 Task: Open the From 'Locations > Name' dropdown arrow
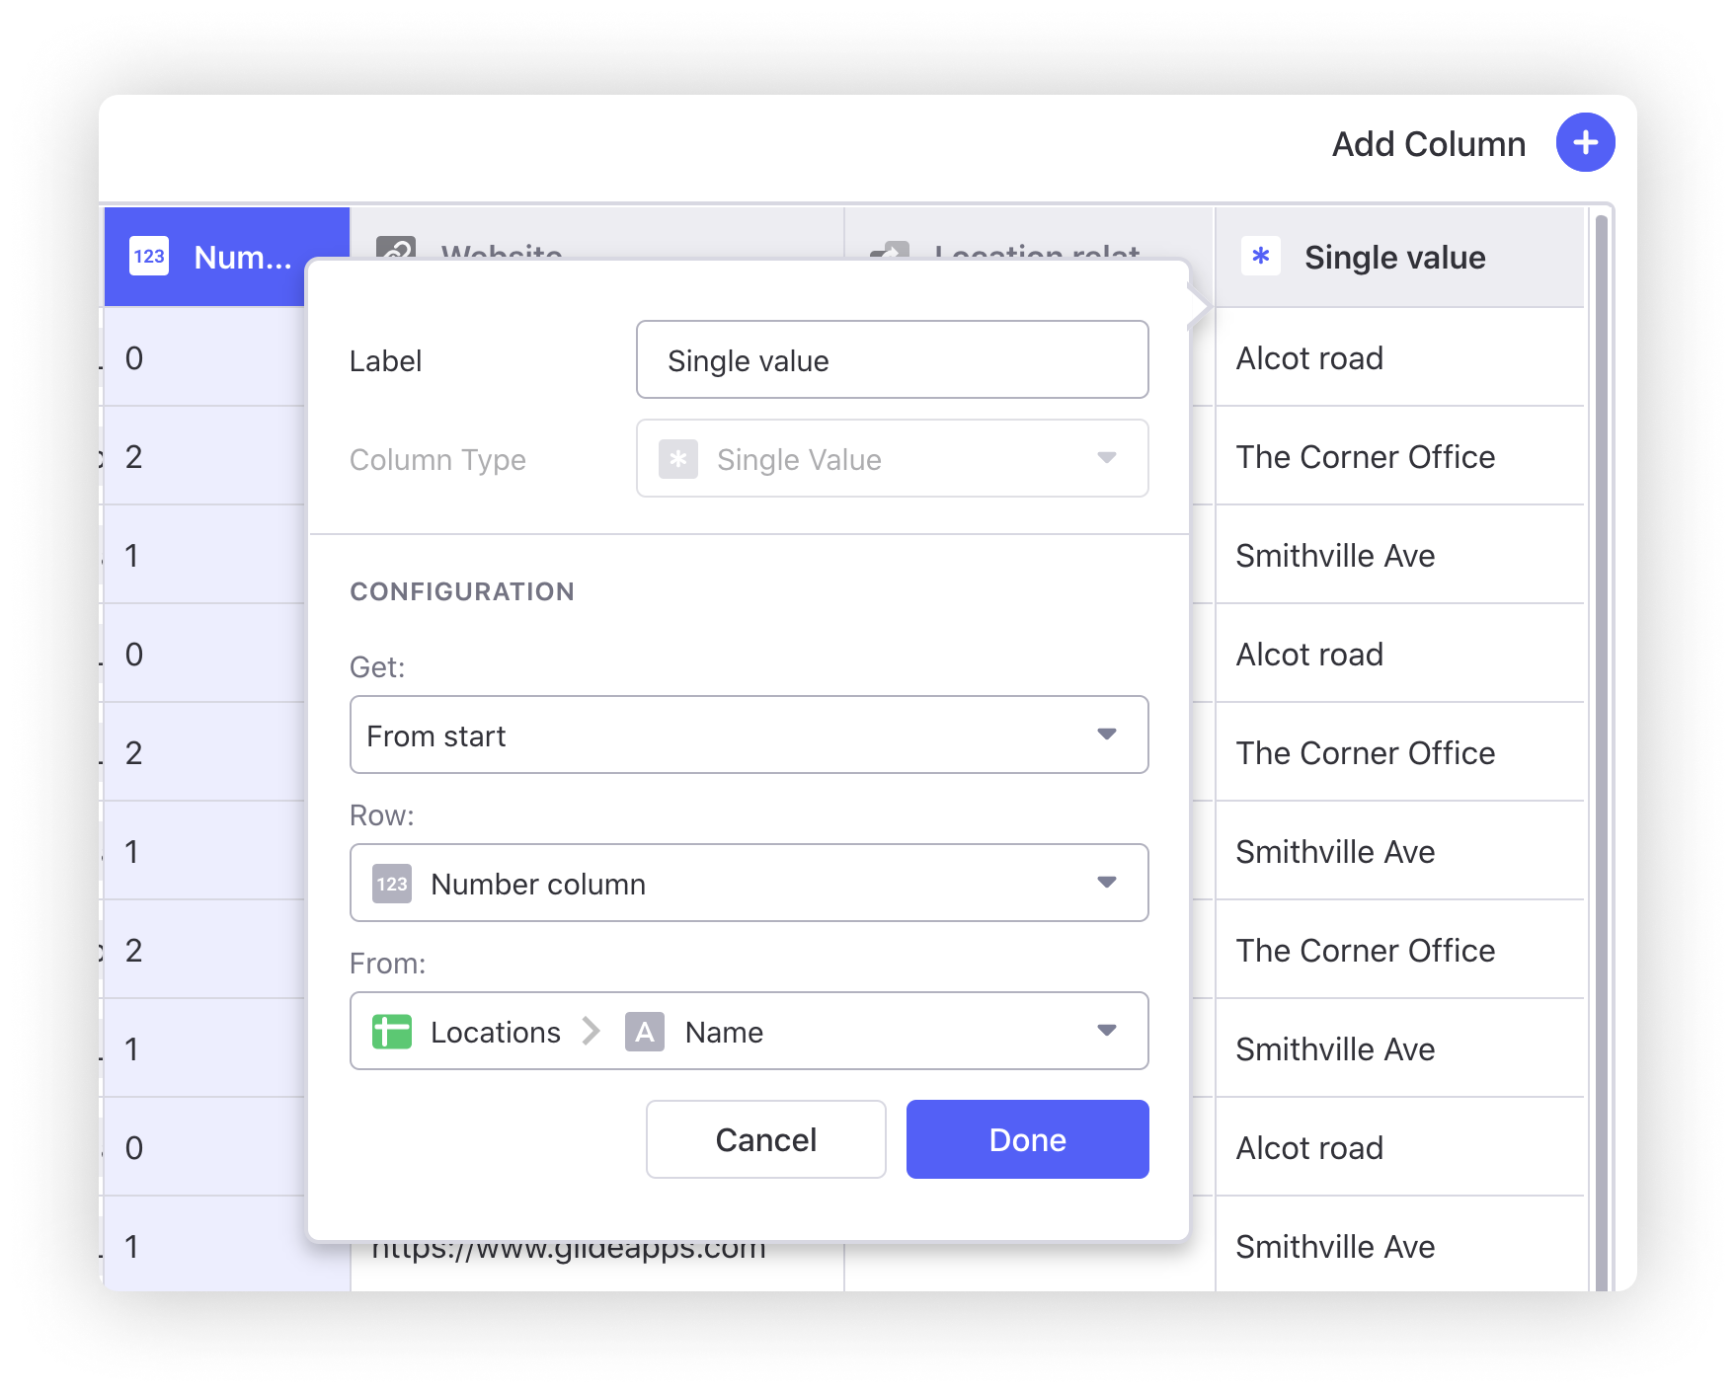(1107, 1031)
